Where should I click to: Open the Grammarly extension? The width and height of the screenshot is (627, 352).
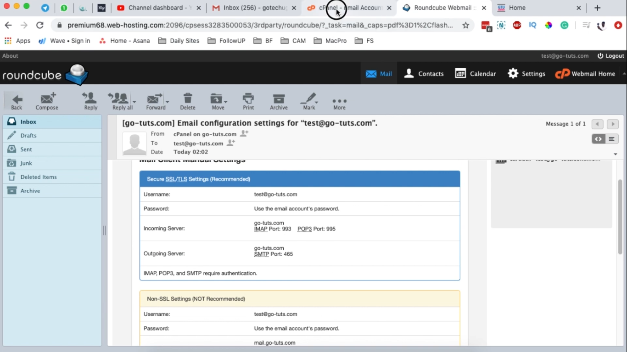pyautogui.click(x=565, y=26)
